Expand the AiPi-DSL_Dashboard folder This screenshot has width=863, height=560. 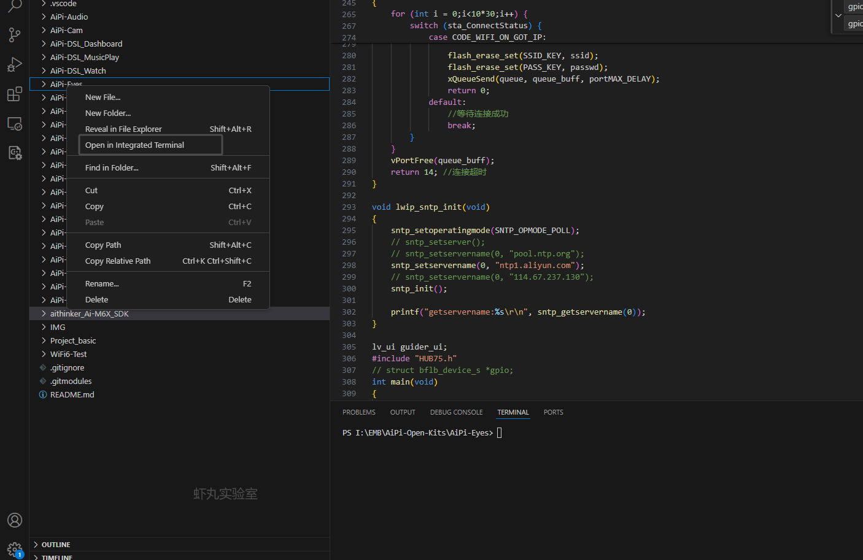[44, 44]
